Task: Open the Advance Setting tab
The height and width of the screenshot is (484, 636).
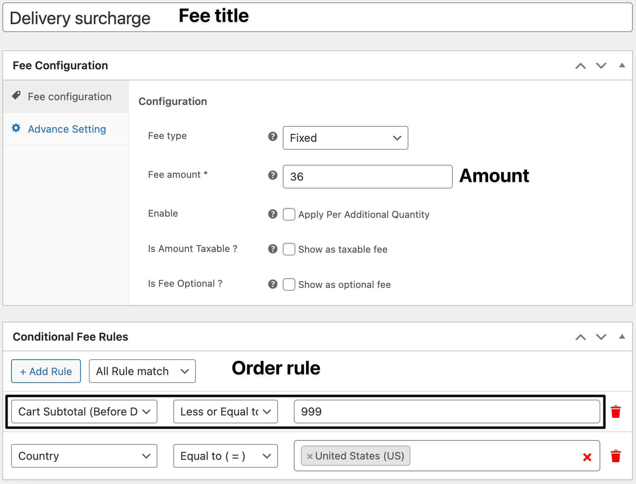Action: 67,129
